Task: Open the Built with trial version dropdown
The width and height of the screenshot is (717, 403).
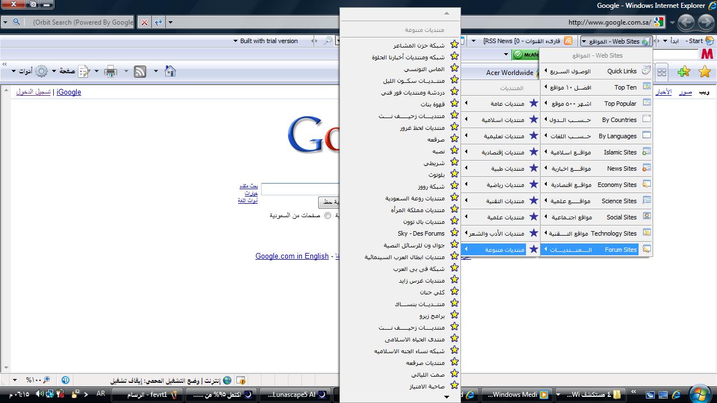Action: pos(235,41)
